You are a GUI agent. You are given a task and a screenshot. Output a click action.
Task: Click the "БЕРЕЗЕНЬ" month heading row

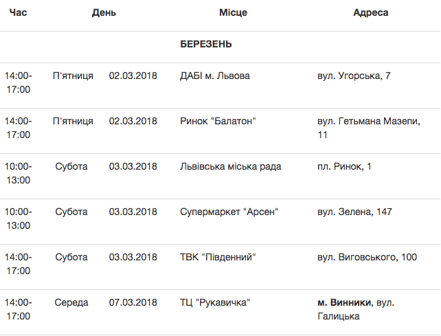point(206,44)
